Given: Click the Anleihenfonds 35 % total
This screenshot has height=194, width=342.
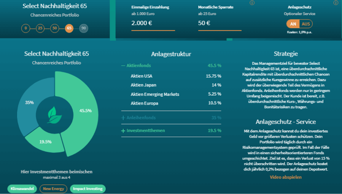Looking at the screenshot, I should (216, 118).
